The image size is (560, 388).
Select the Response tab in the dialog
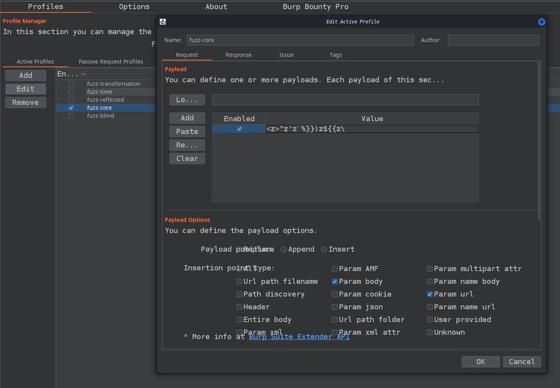[238, 54]
